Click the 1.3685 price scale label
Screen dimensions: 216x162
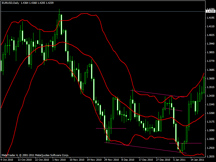(211, 70)
